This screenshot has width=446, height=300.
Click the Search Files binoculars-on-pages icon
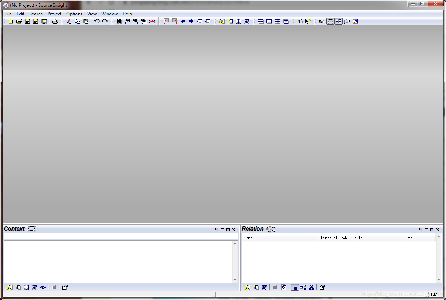click(x=144, y=21)
